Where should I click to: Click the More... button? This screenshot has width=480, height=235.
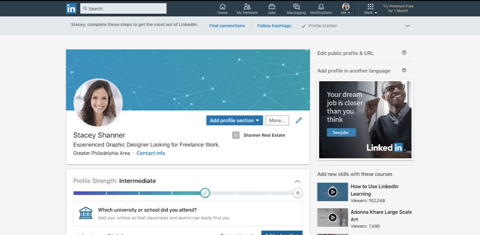(277, 121)
